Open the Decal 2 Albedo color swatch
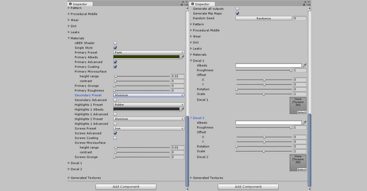This screenshot has width=367, height=191. click(269, 123)
